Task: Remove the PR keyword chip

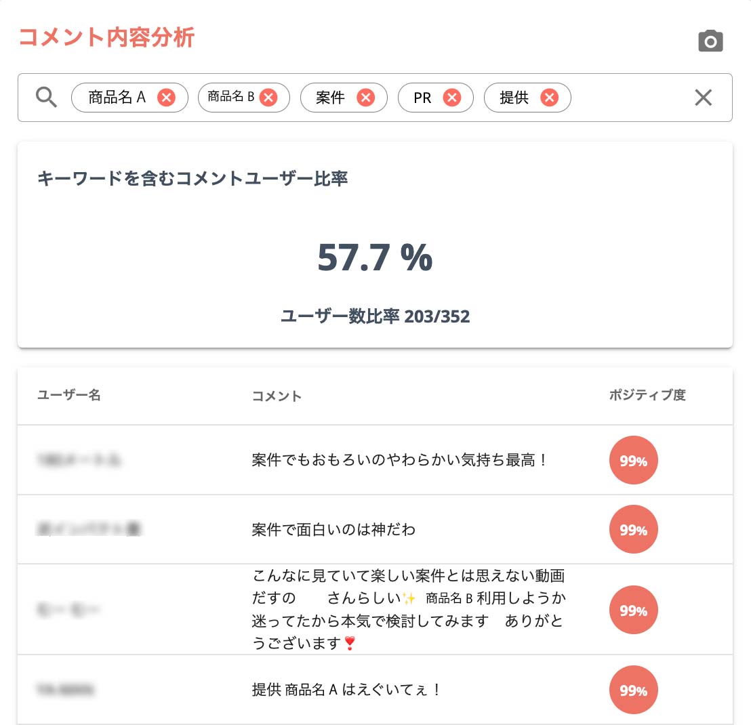Action: point(452,98)
